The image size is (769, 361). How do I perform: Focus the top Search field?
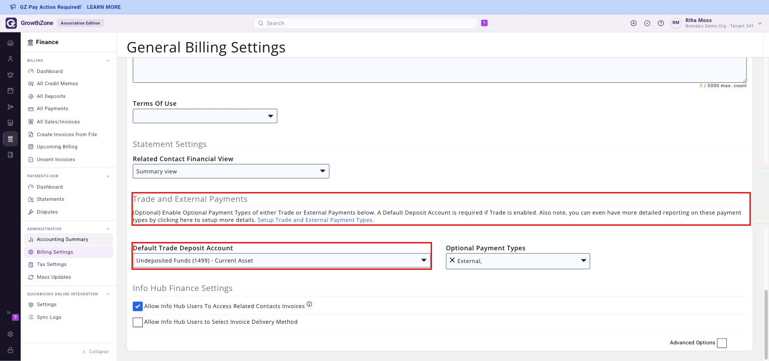(365, 23)
